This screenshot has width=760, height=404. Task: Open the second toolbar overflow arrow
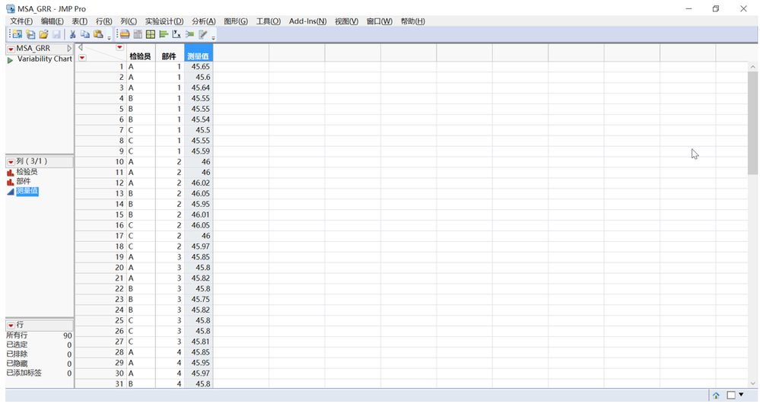pyautogui.click(x=213, y=37)
